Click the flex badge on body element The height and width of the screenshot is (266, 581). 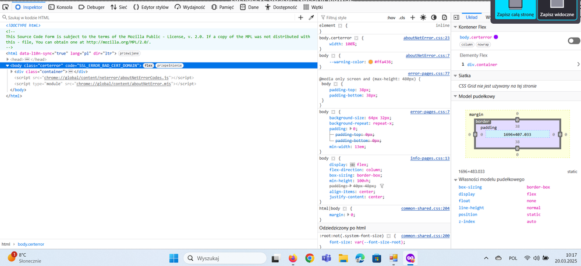148,66
